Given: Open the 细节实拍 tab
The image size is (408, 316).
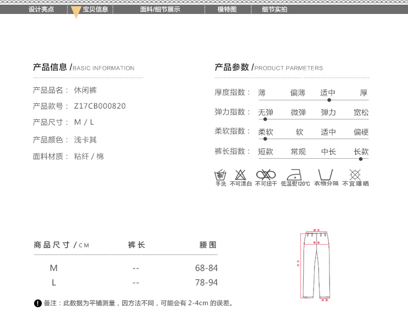Looking at the screenshot, I should tap(275, 9).
